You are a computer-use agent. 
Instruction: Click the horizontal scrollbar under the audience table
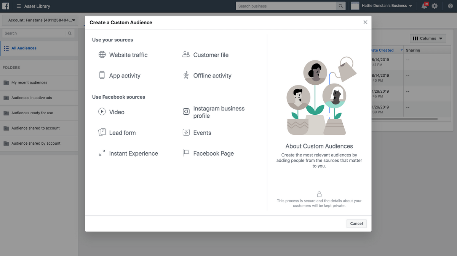pos(405,119)
